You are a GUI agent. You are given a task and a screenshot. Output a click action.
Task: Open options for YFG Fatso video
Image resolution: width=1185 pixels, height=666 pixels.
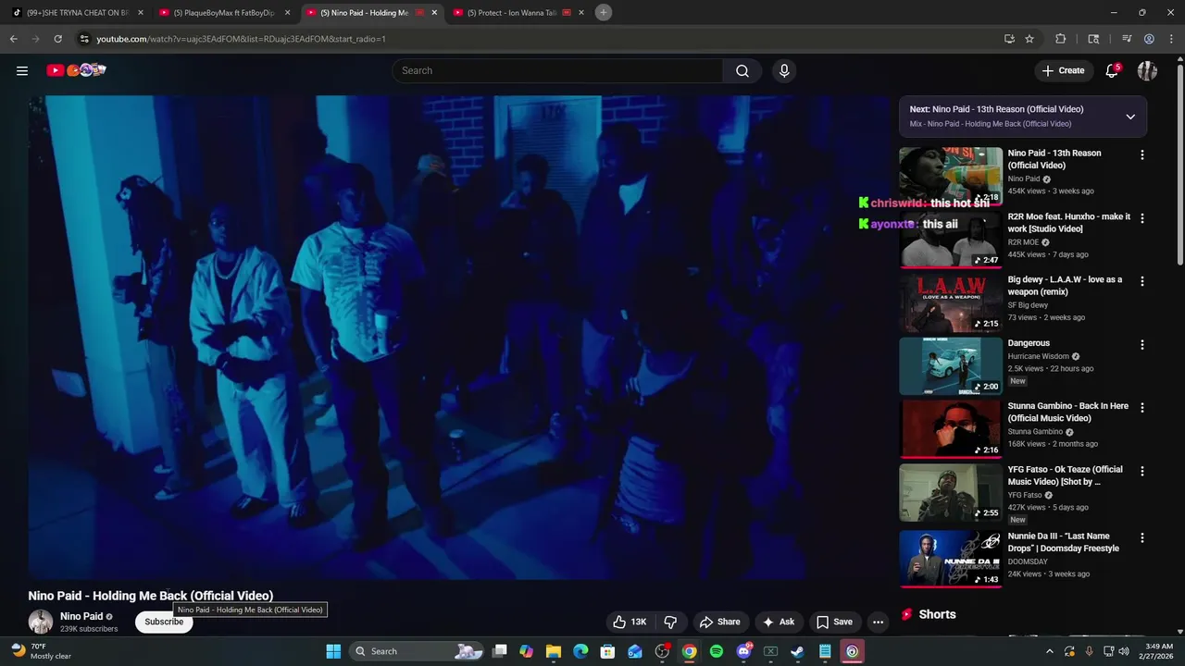tap(1141, 471)
